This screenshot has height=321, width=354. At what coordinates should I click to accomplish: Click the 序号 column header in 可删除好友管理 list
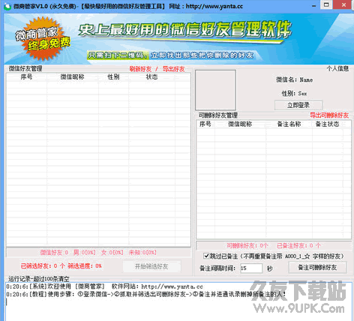pos(205,124)
